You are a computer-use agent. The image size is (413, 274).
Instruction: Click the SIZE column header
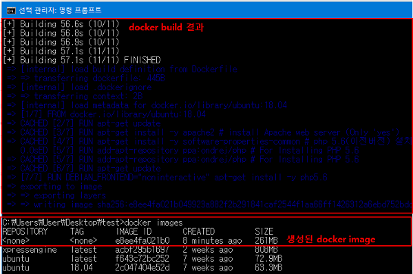tap(264, 231)
